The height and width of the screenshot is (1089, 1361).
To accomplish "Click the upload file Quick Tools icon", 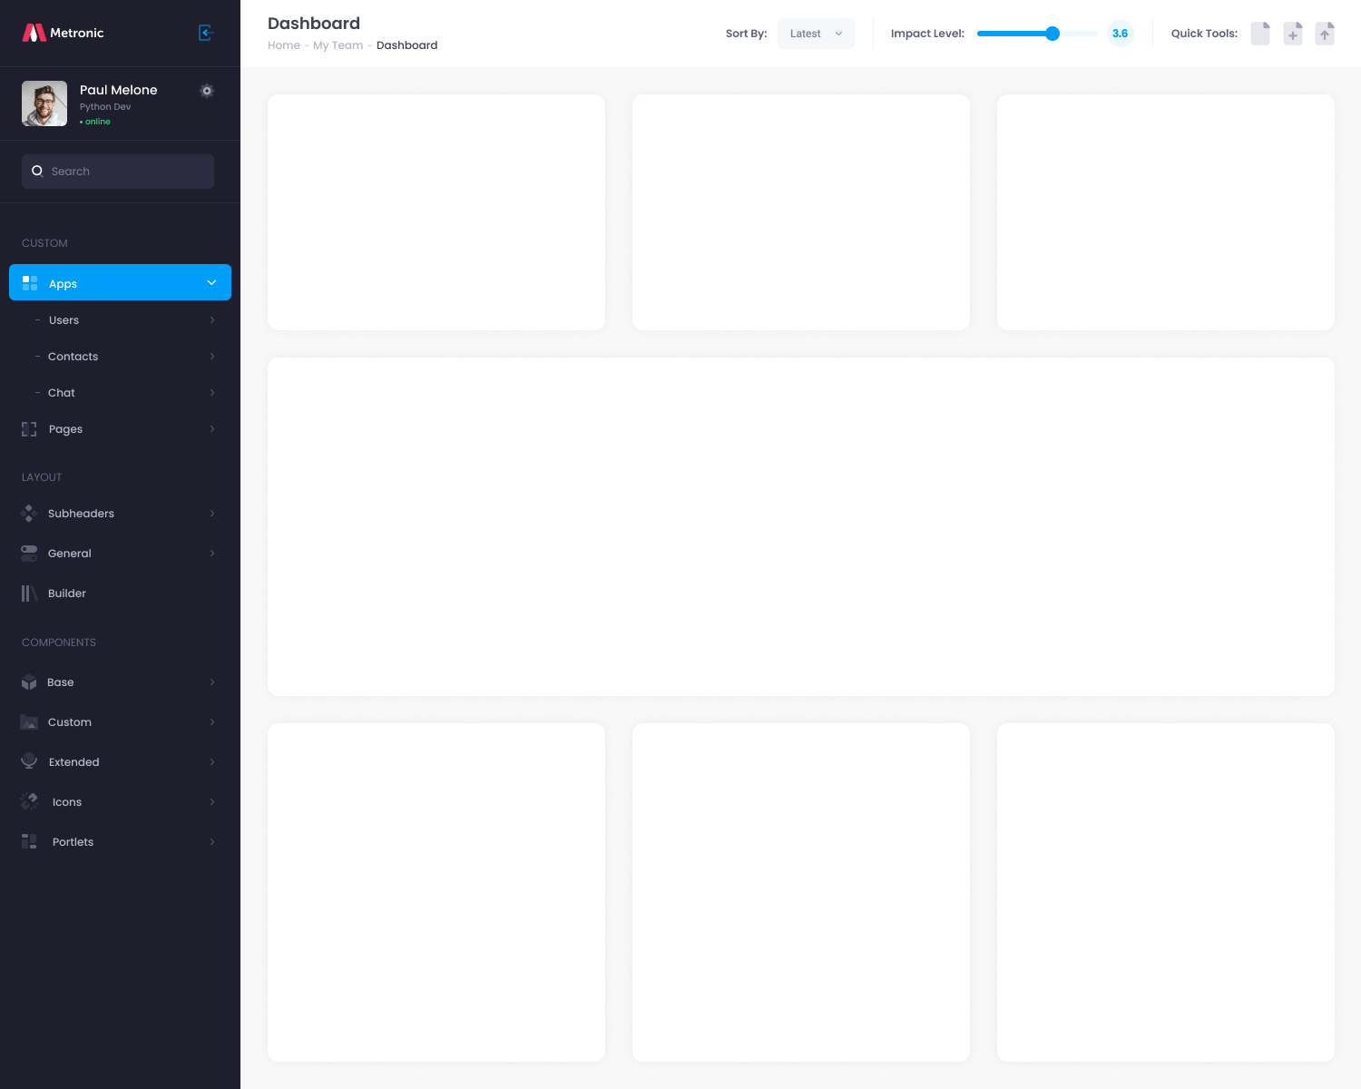I will pyautogui.click(x=1325, y=34).
